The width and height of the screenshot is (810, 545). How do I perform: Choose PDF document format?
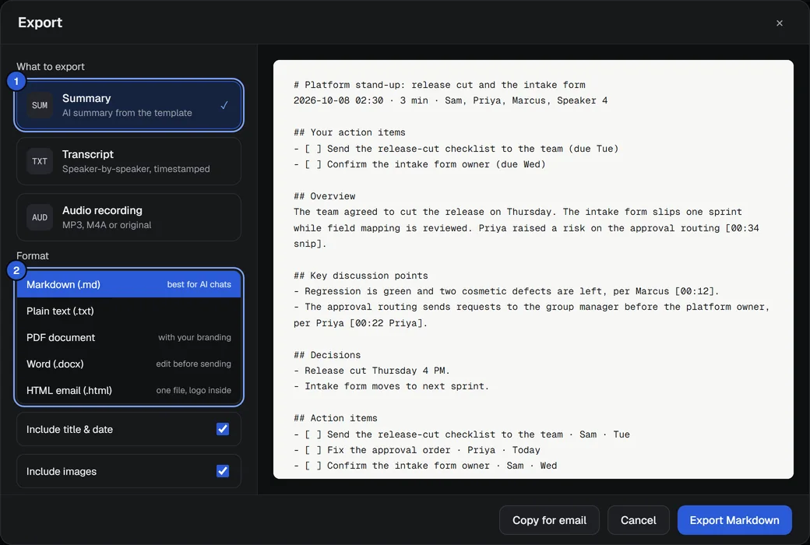[x=129, y=337]
